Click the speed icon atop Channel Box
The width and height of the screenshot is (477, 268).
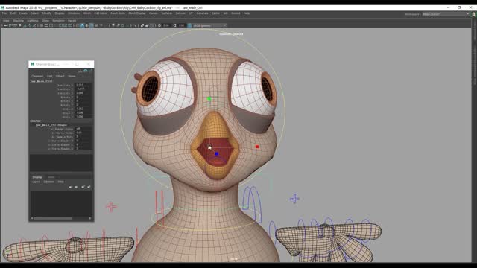[x=86, y=71]
